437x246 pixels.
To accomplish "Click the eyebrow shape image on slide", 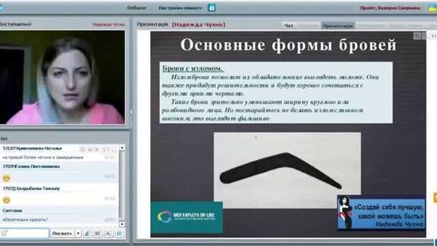I will tap(287, 170).
